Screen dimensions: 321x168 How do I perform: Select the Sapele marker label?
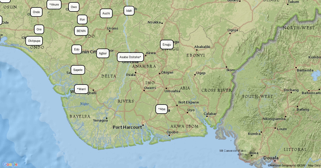coord(78,70)
